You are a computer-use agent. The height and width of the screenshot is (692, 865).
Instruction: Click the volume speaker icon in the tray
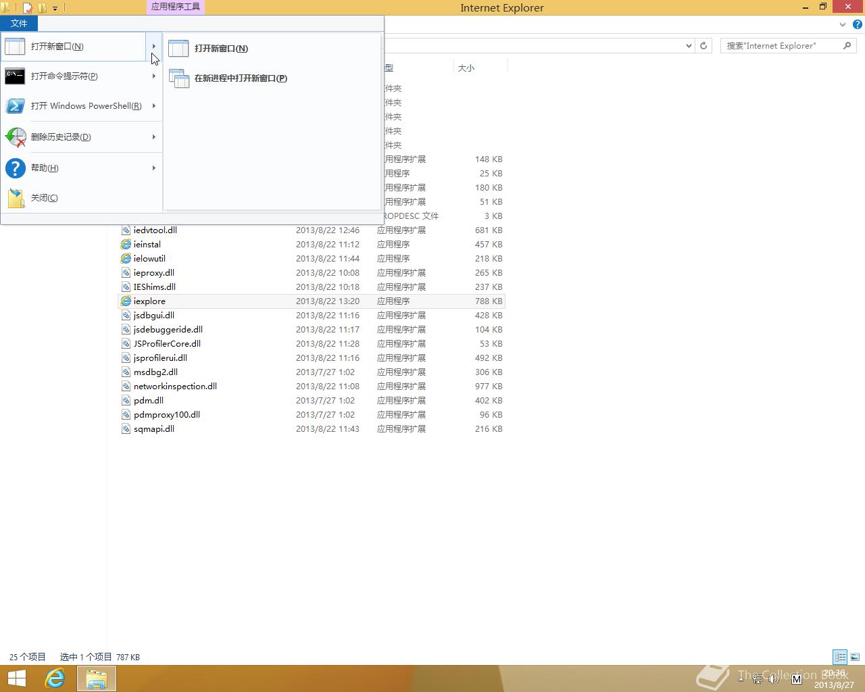[x=774, y=678]
